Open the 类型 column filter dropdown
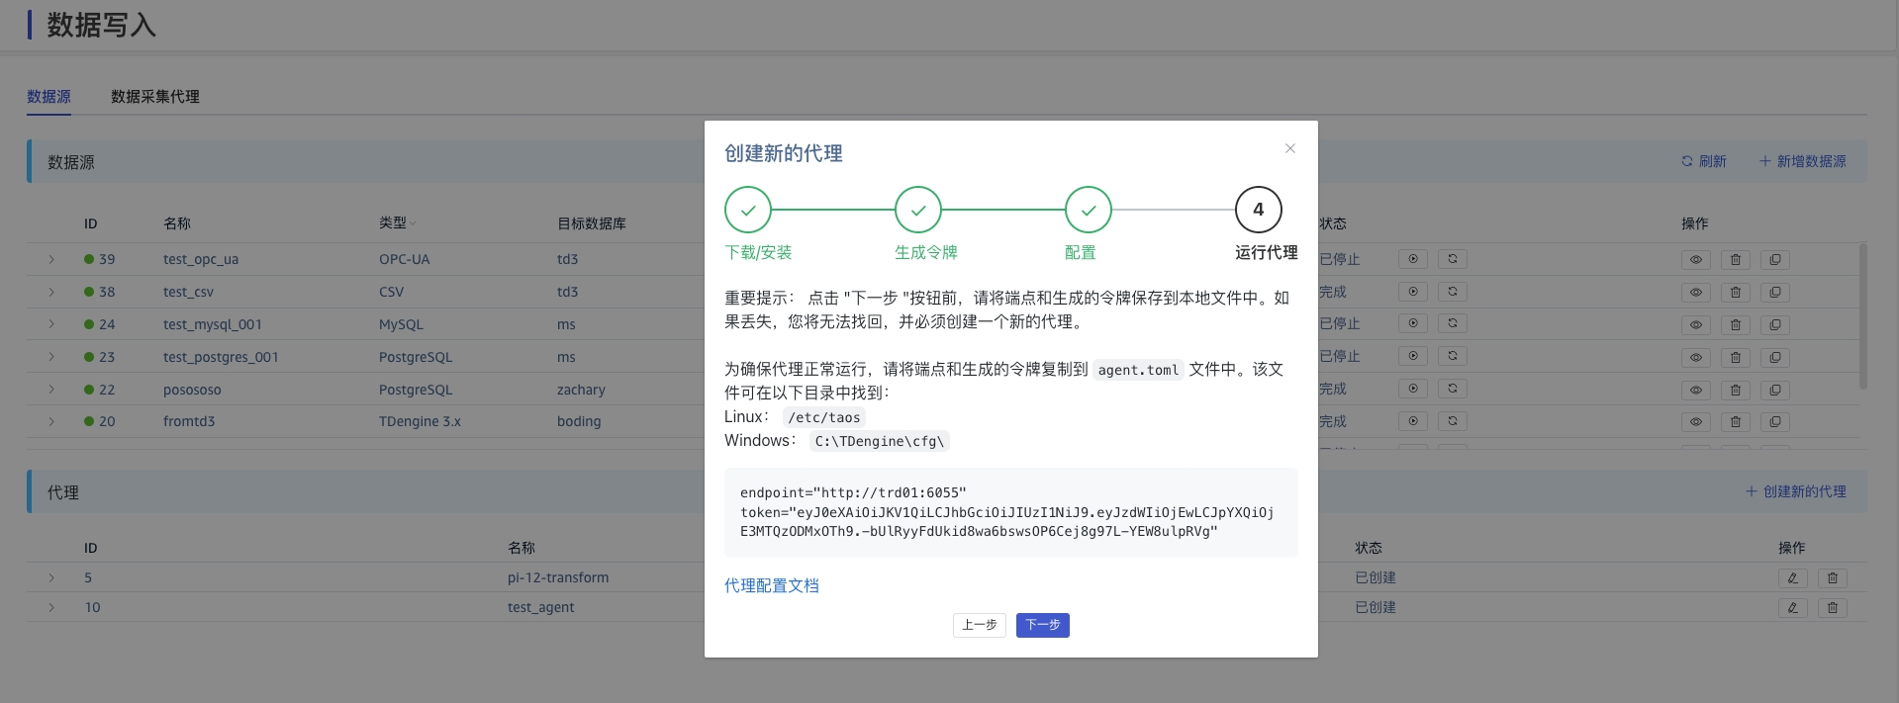The image size is (1899, 703). point(413,223)
